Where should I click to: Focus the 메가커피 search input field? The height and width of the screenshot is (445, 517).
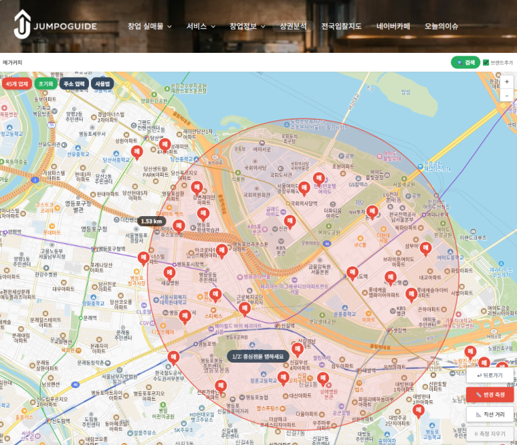[224, 62]
